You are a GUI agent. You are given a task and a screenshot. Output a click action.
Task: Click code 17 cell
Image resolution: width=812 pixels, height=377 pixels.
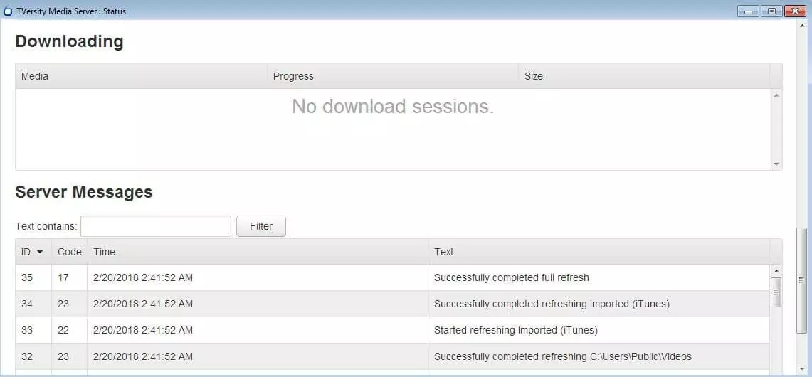point(70,277)
